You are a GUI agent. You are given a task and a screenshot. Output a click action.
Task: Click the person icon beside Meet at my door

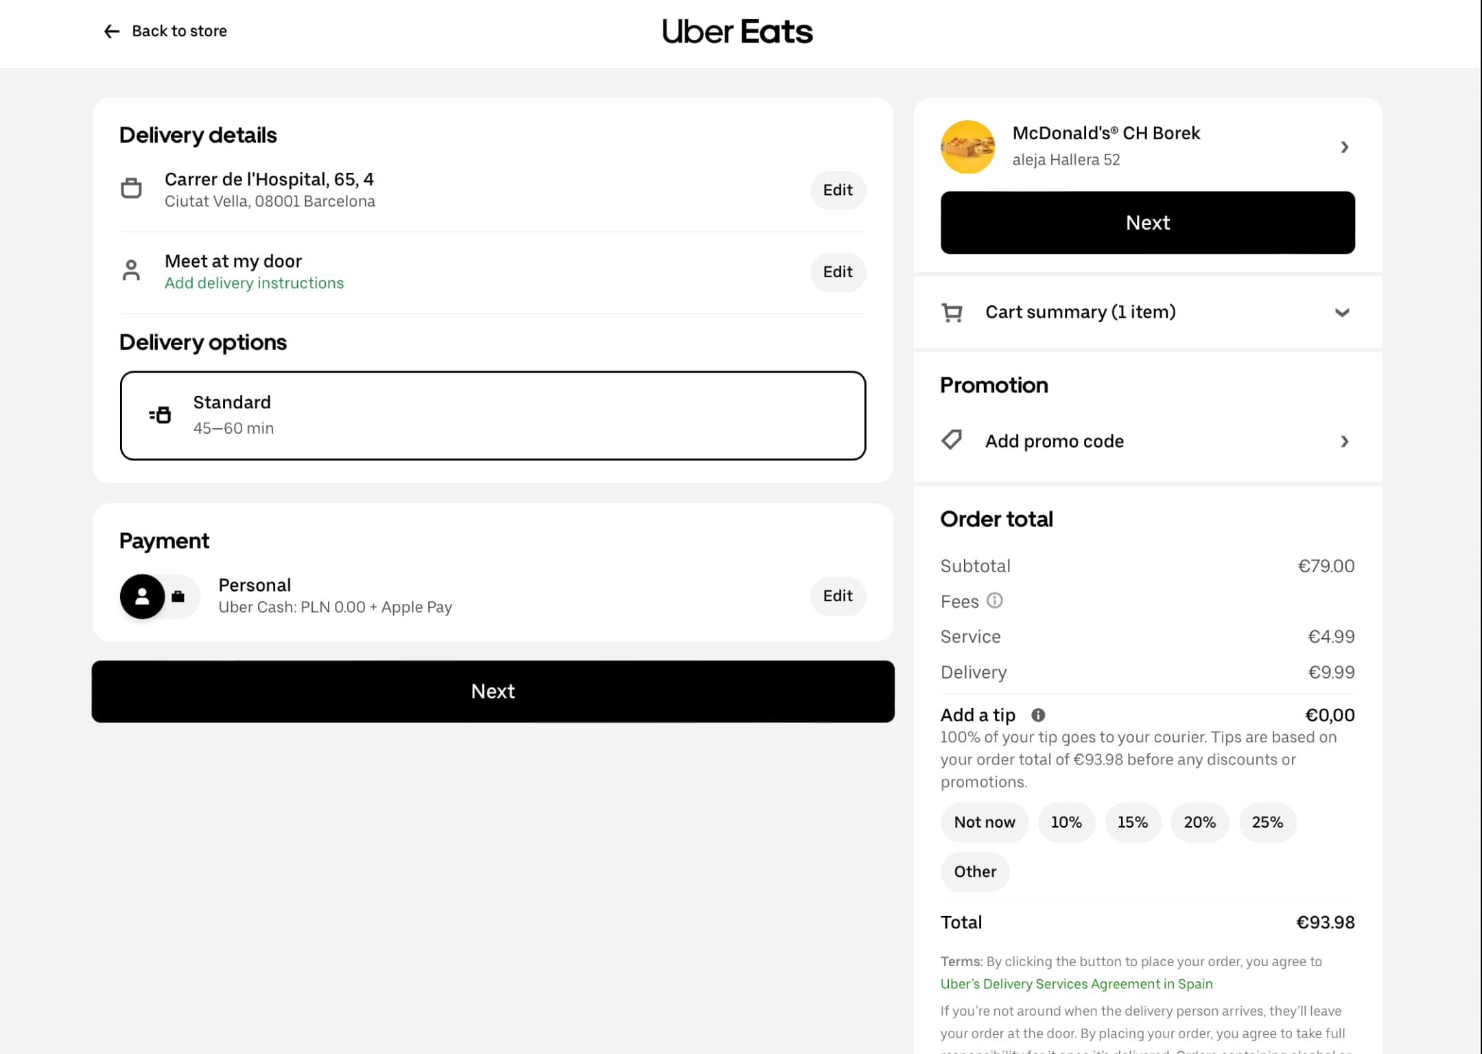tap(131, 270)
